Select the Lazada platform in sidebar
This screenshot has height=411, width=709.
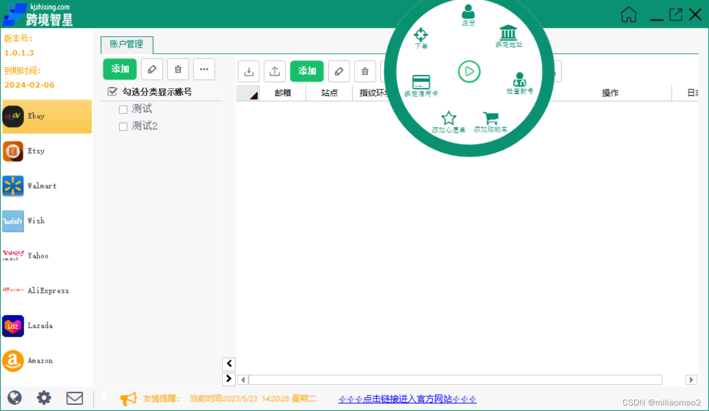47,326
